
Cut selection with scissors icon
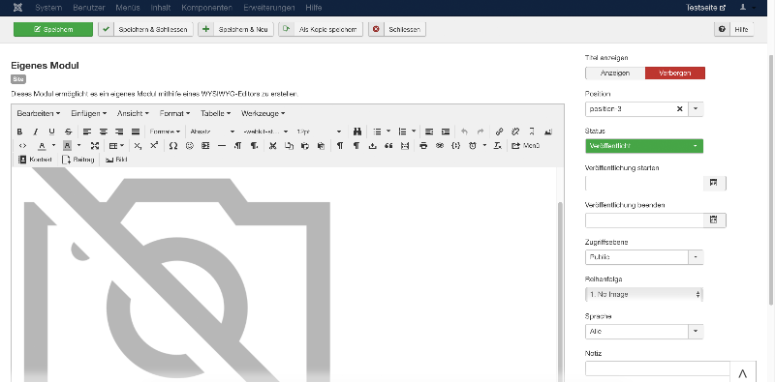point(272,146)
